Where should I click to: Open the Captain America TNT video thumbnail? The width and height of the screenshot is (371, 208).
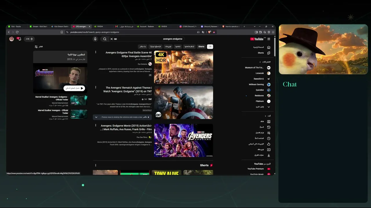coord(183,103)
